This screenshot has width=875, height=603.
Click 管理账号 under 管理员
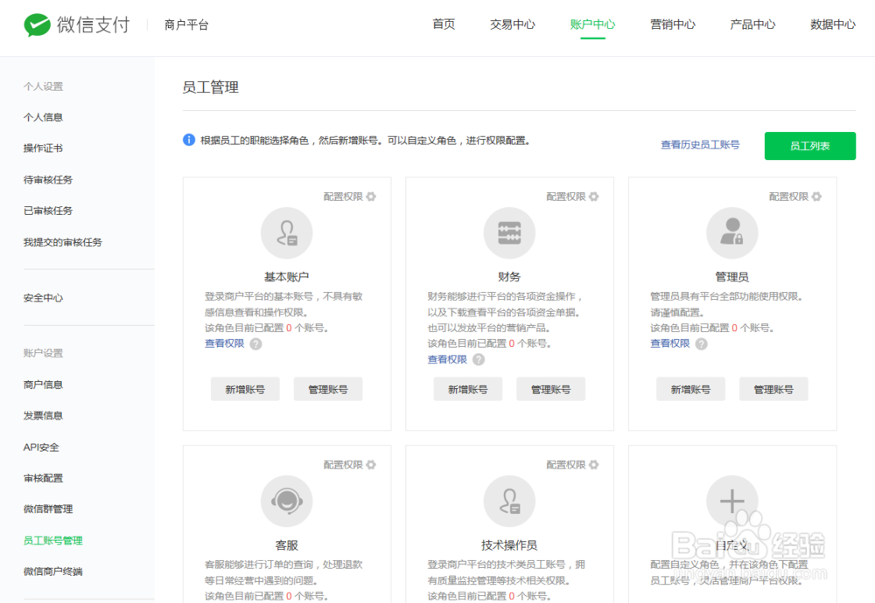coord(773,389)
